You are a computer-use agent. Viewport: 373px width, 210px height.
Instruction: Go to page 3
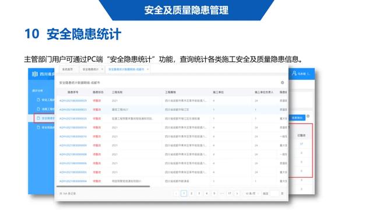[x=199, y=194]
